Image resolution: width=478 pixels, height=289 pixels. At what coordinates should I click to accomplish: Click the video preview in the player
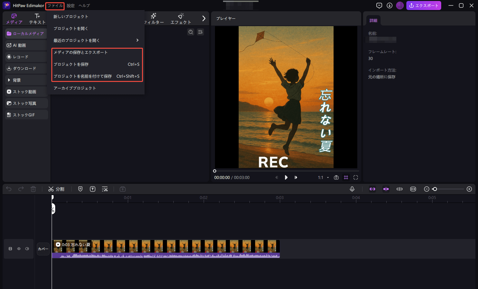pos(286,97)
